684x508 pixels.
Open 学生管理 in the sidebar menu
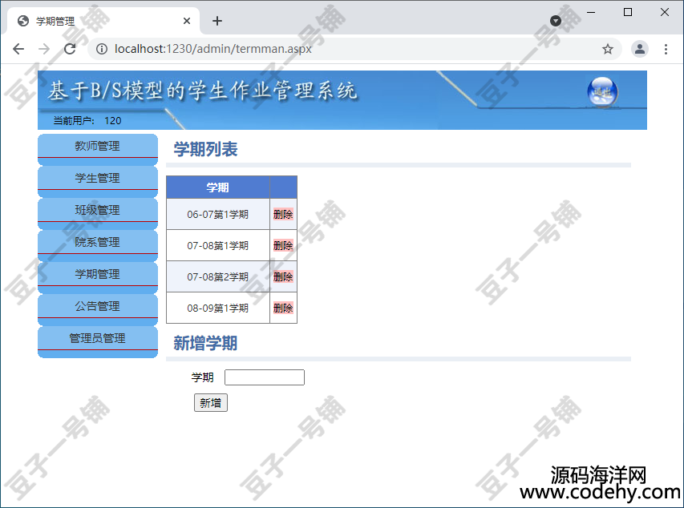98,179
